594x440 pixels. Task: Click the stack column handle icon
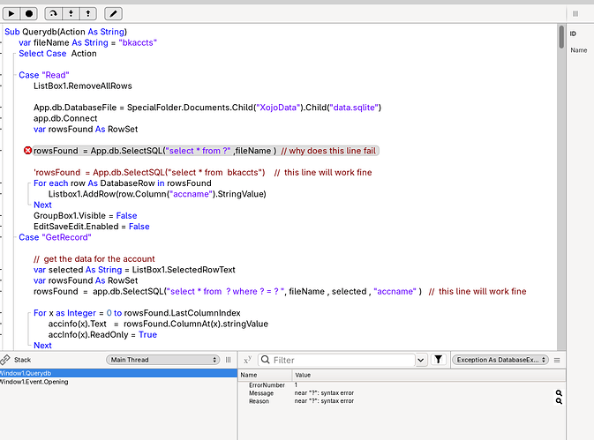[x=228, y=360]
